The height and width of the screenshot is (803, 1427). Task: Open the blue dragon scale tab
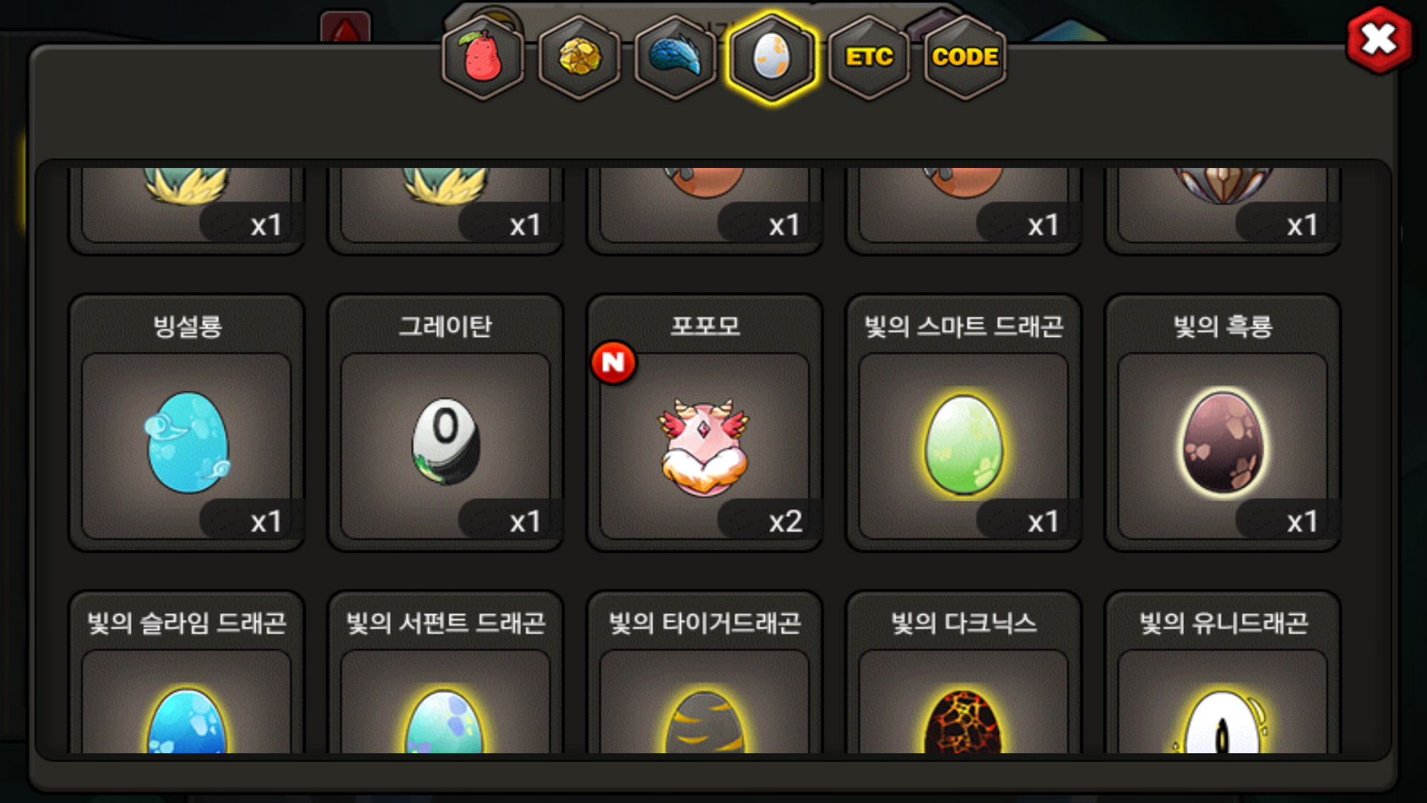click(676, 57)
